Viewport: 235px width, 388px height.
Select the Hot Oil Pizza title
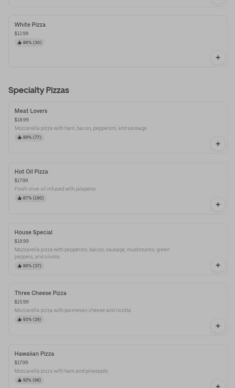click(31, 172)
